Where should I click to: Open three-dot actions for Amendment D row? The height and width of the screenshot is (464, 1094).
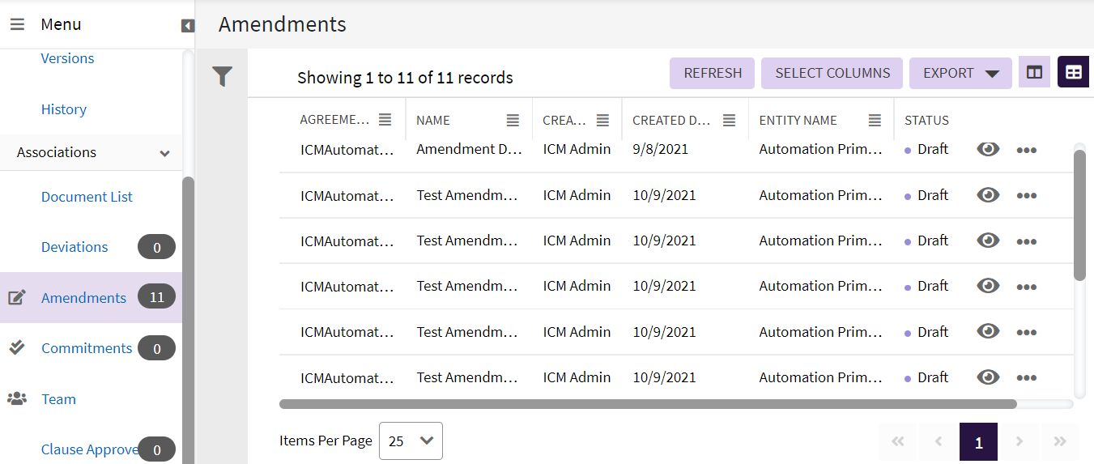coord(1026,150)
